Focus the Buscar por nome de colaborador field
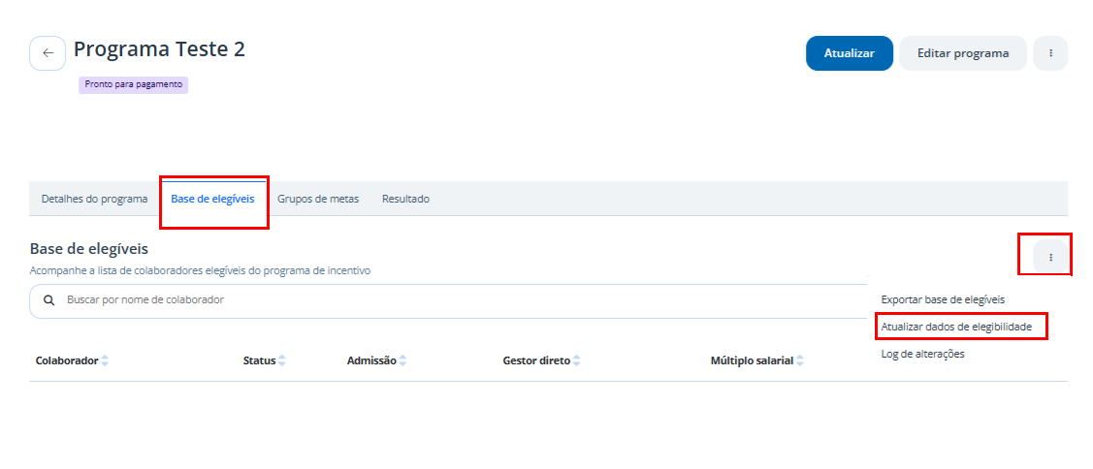 446,301
